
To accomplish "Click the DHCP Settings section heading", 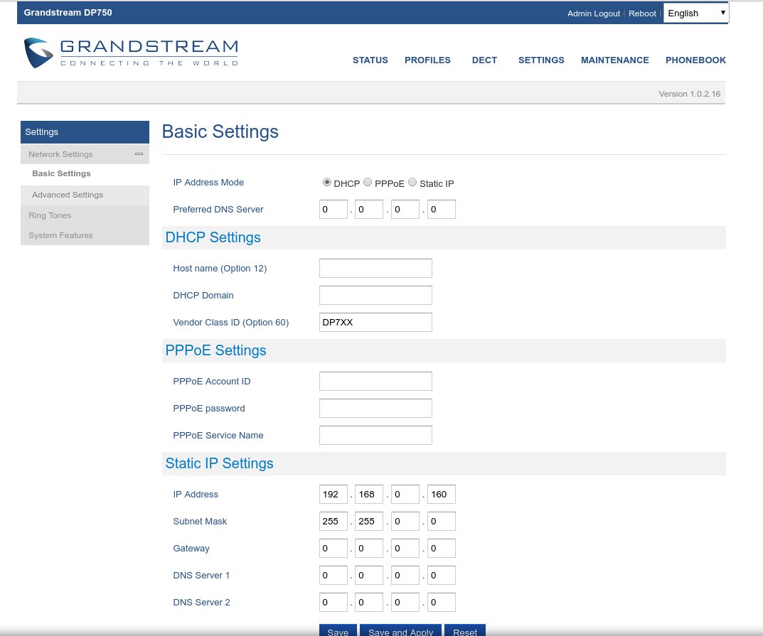I will click(x=213, y=237).
